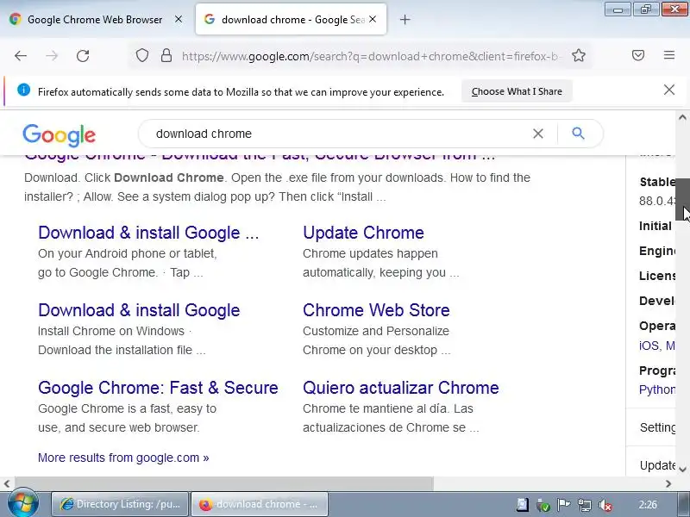Click the Python programming language link
The image size is (690, 517).
(657, 389)
